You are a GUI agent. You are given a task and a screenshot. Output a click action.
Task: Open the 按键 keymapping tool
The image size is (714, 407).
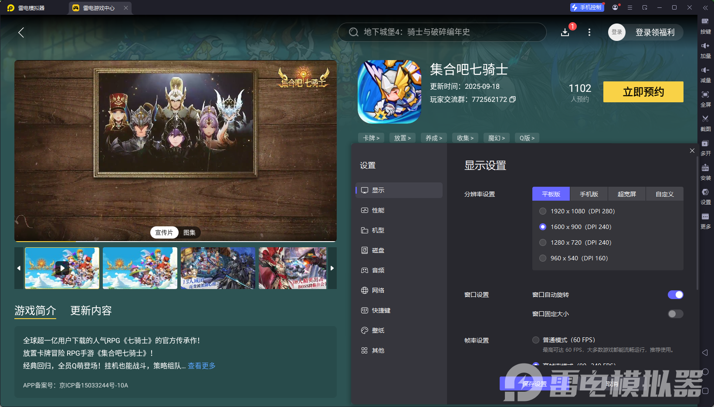pos(705,26)
